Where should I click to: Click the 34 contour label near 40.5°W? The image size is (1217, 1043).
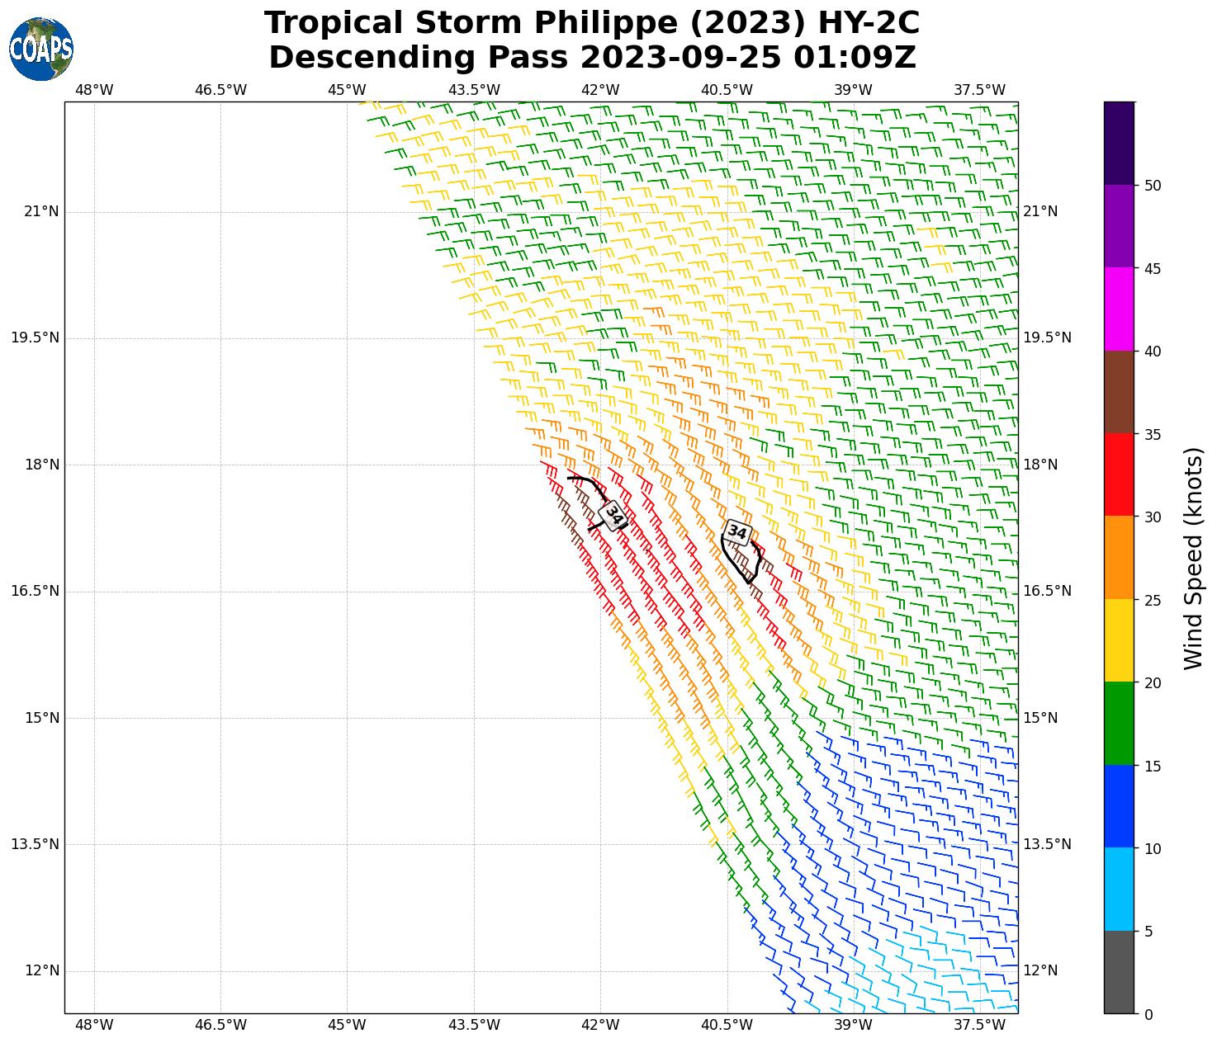tap(737, 533)
